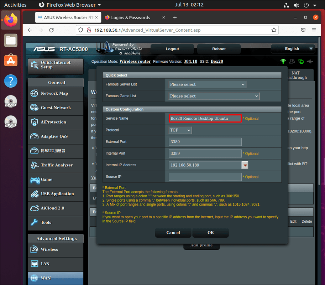
Task: Expand the Famous Game List dropdown
Action: tap(214, 96)
